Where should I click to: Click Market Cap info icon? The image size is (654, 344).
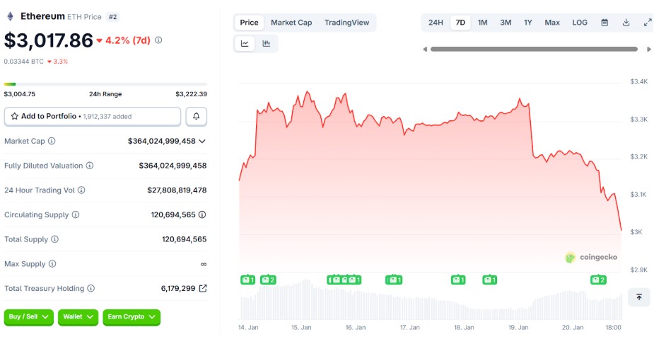pos(52,142)
